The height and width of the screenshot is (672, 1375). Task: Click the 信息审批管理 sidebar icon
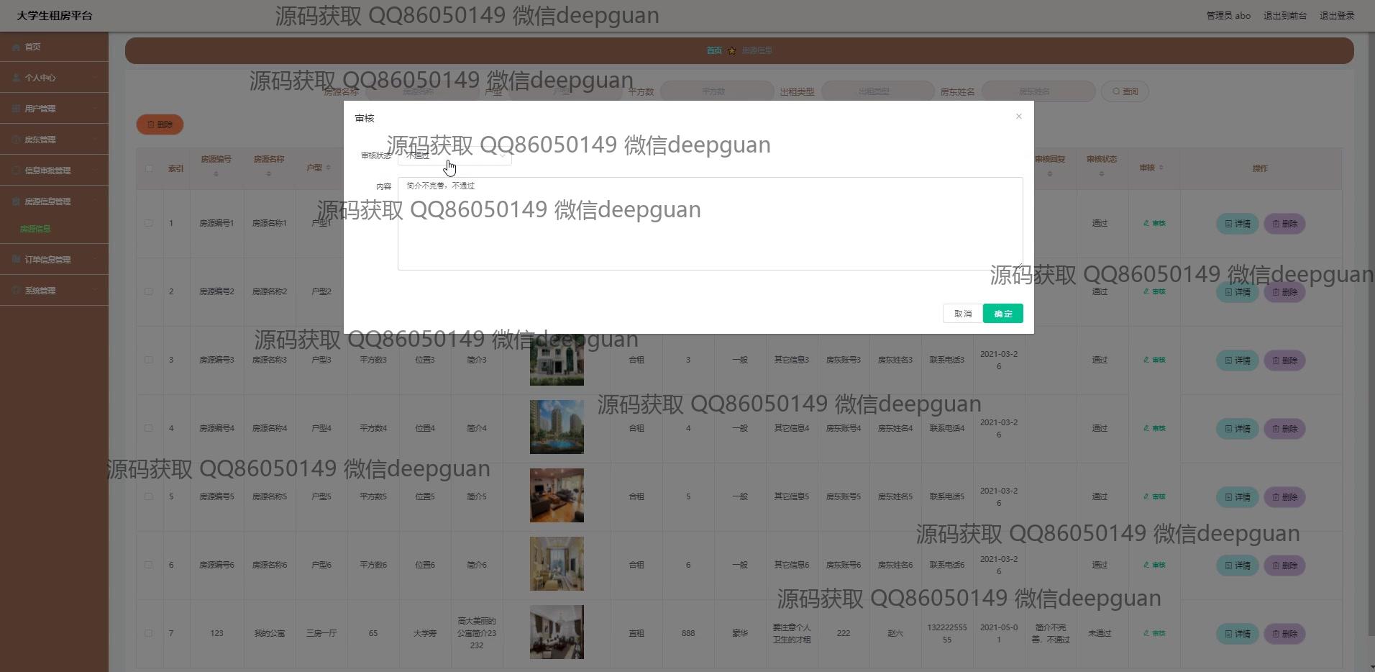pos(16,171)
